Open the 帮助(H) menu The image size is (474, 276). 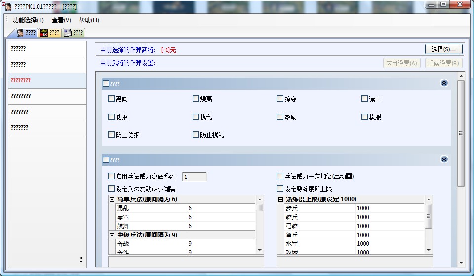(x=89, y=20)
